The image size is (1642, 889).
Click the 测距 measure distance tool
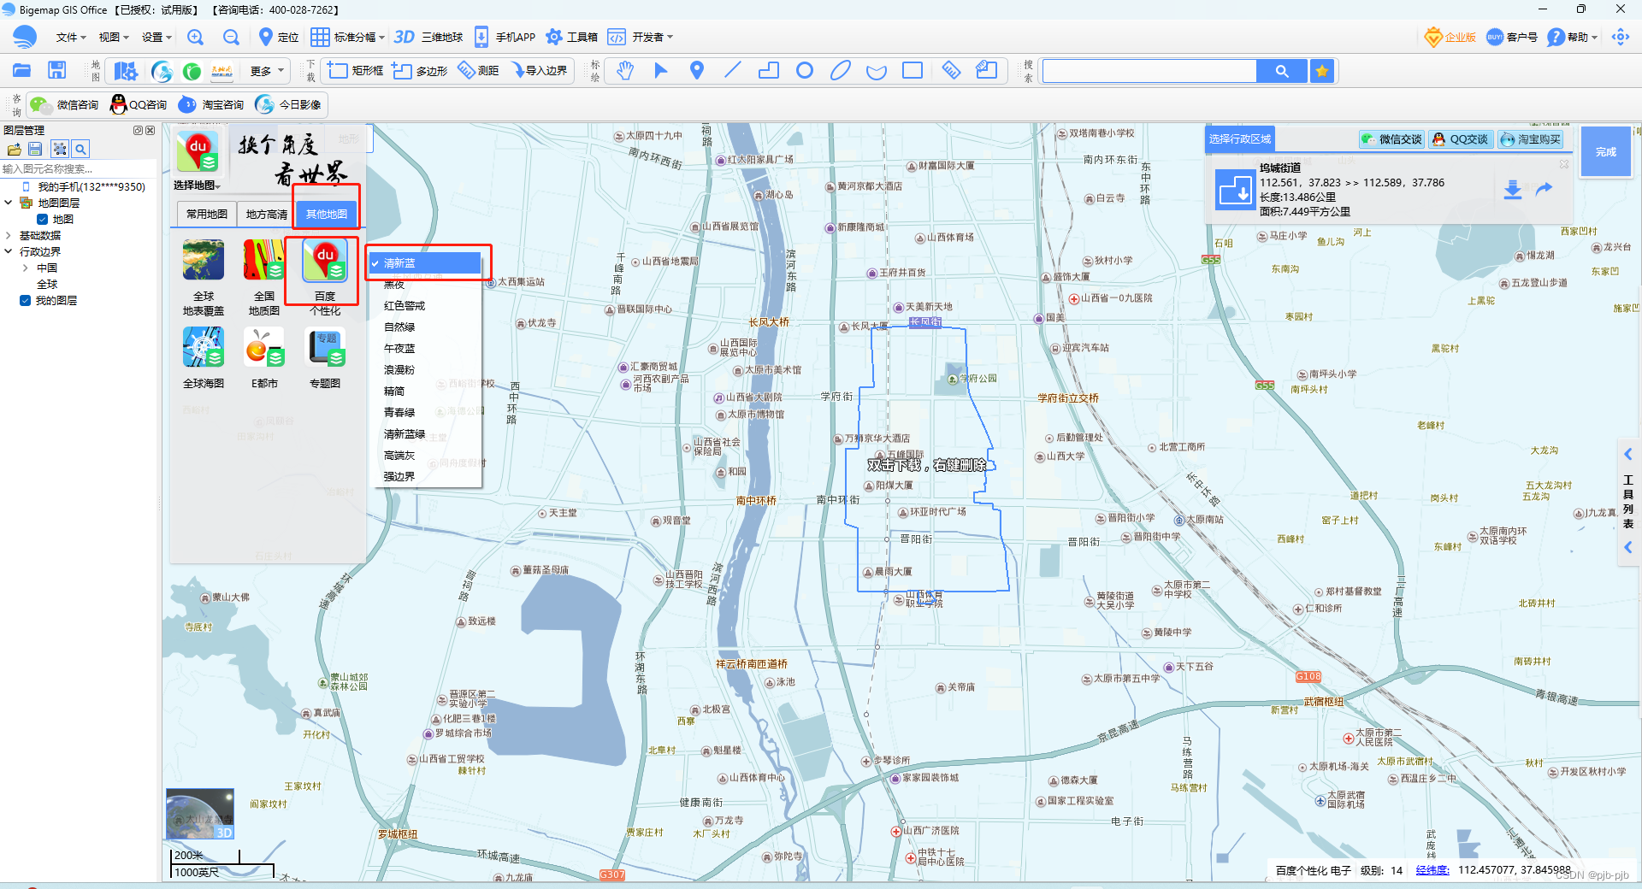477,71
